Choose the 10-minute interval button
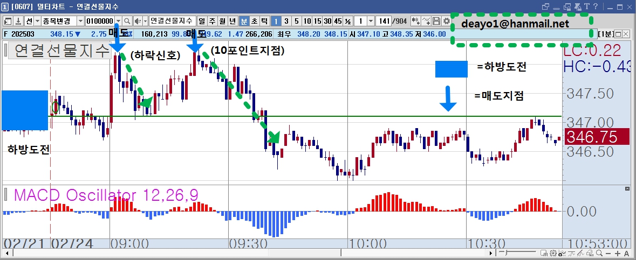 click(307, 21)
